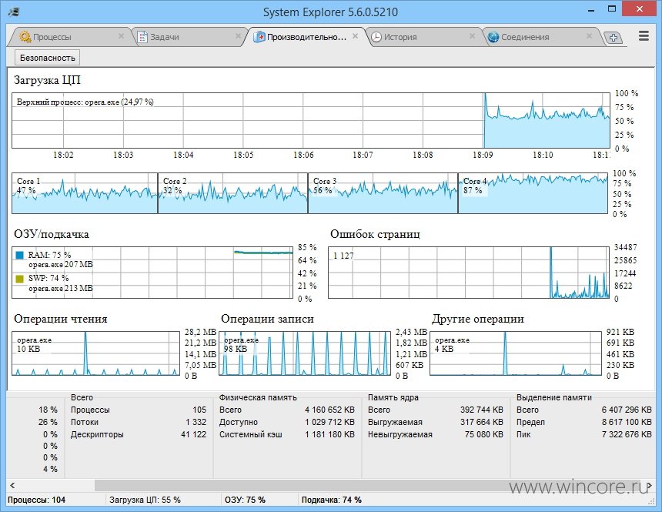Click the Выделение памяти header
The height and width of the screenshot is (512, 662).
pyautogui.click(x=554, y=397)
